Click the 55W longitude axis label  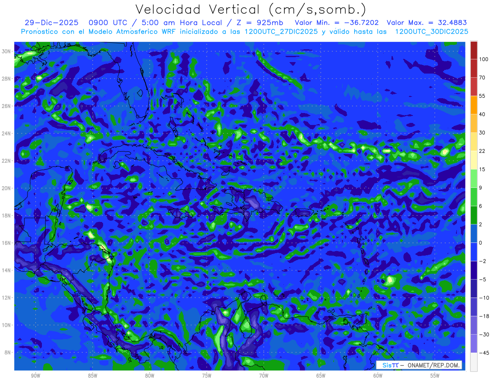435,376
